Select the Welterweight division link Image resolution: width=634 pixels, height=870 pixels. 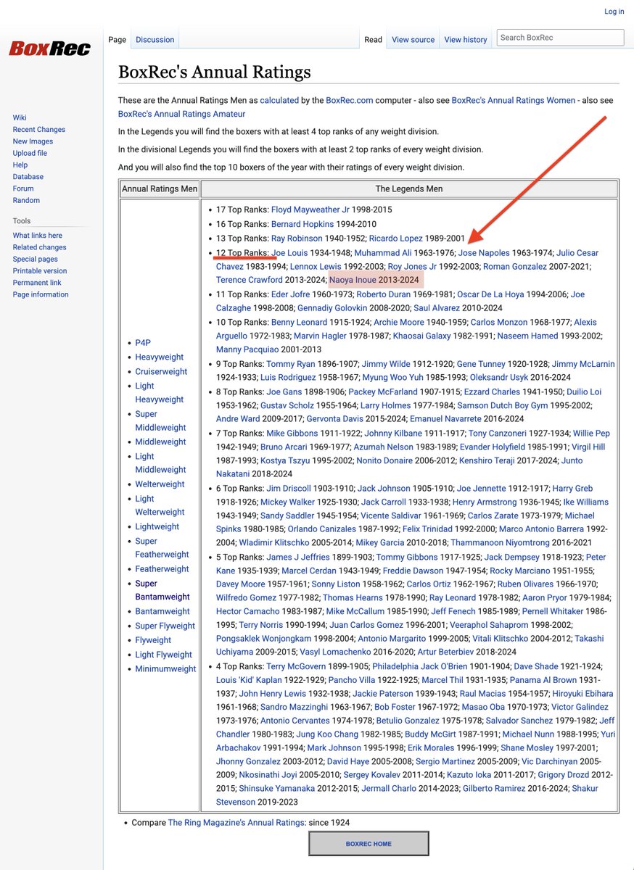click(160, 484)
